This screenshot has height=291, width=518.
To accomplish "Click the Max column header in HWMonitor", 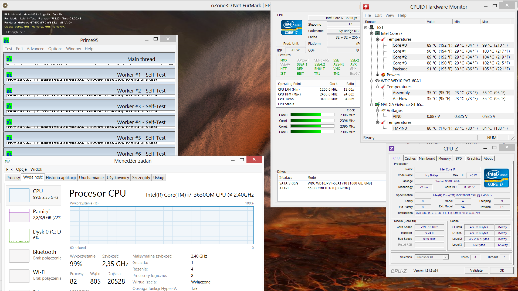I will tap(495, 22).
